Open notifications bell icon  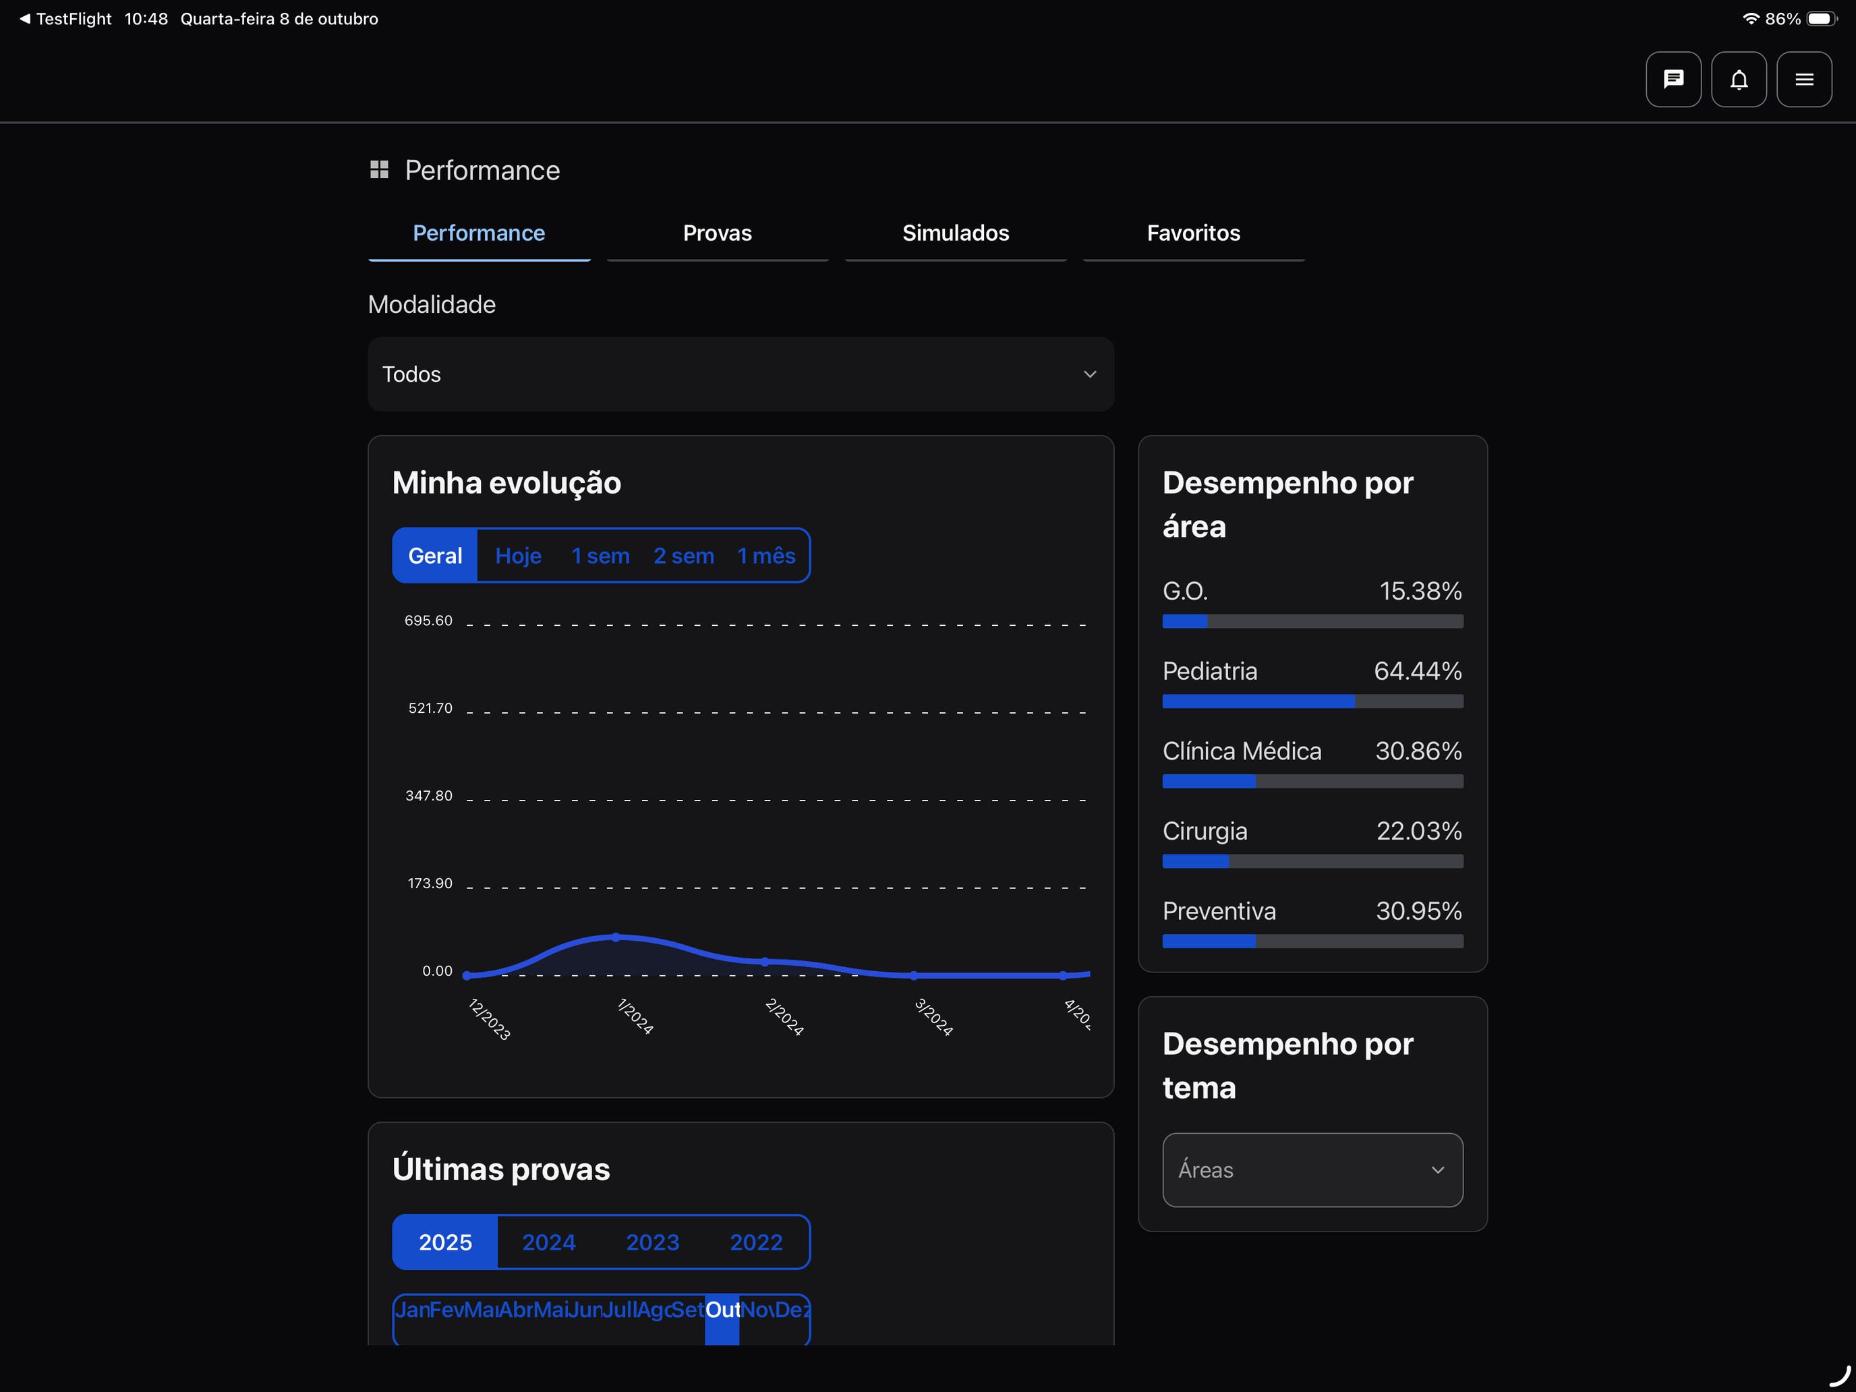1739,80
